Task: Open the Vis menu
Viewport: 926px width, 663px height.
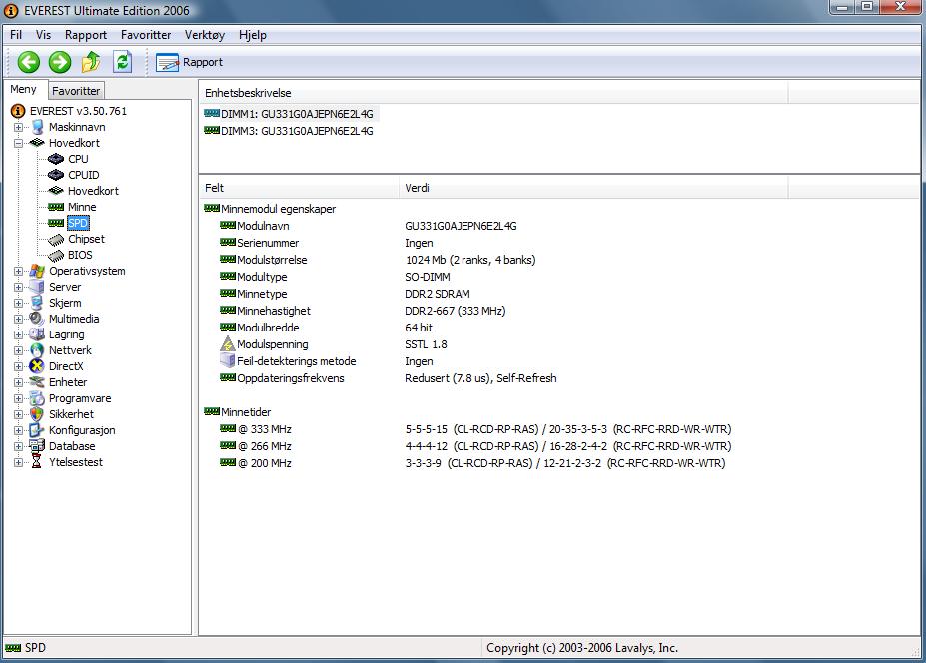Action: coord(43,35)
